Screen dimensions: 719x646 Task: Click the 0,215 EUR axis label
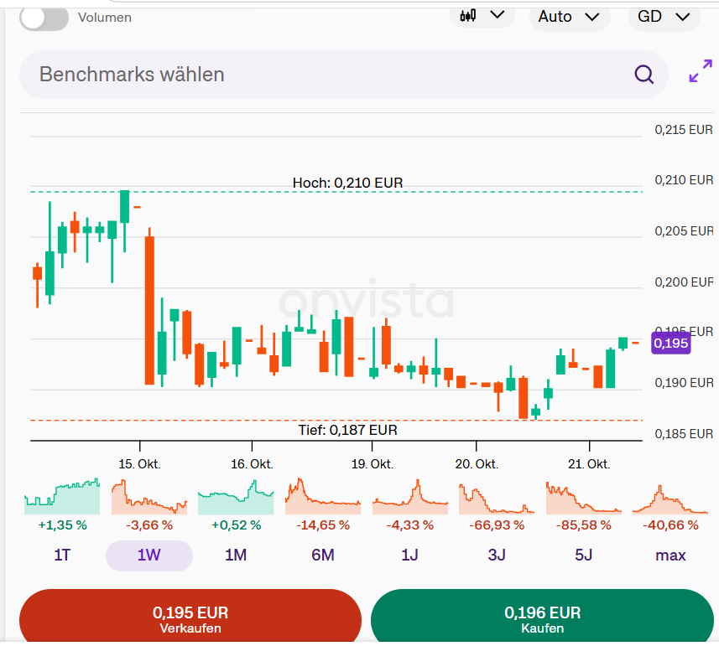(684, 130)
